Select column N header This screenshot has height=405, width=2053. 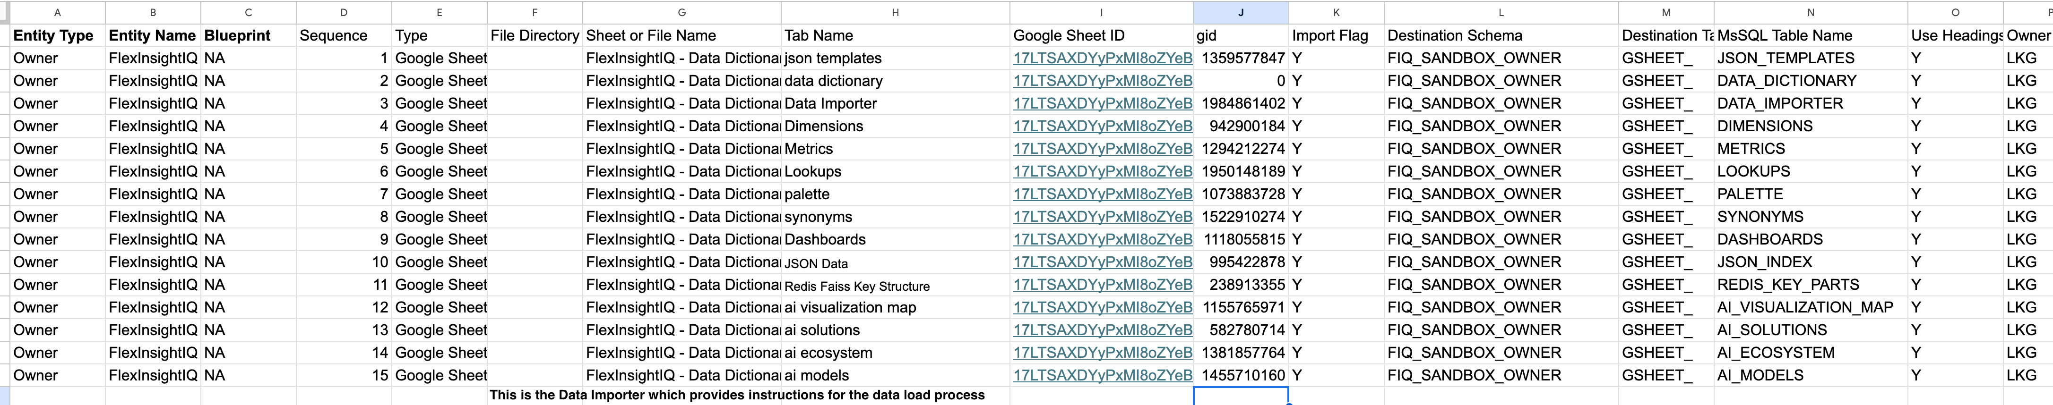(x=1811, y=12)
